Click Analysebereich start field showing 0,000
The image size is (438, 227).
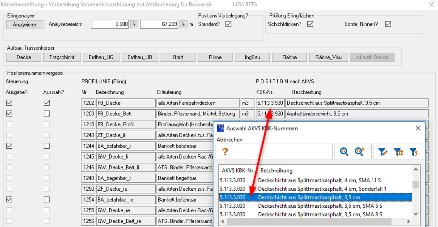point(110,25)
